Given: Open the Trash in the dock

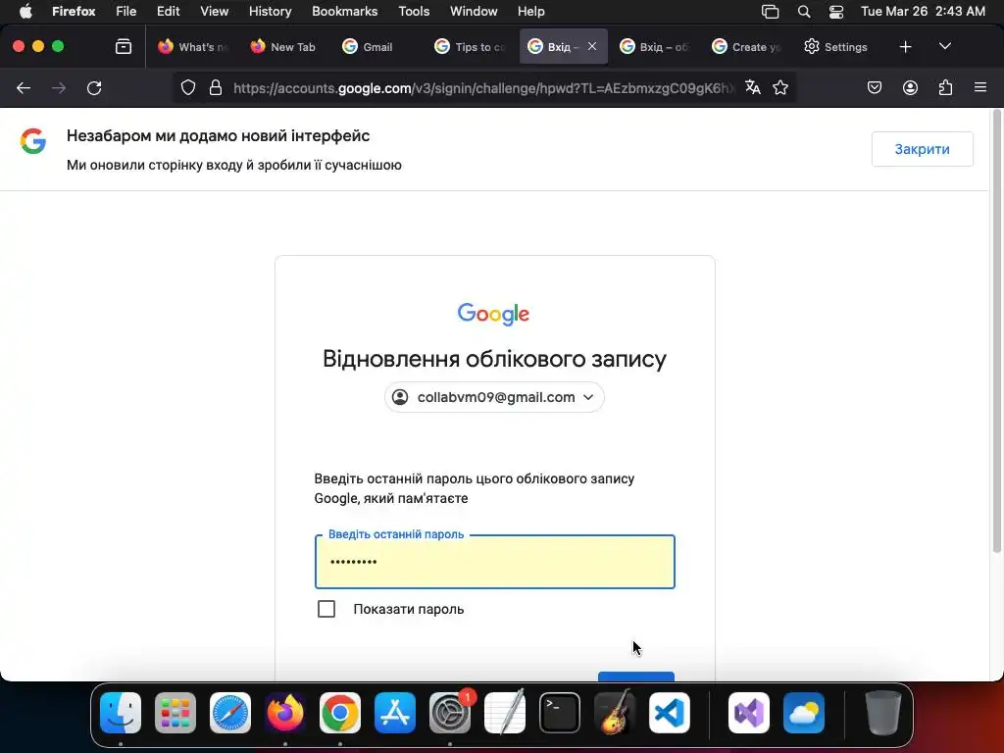Looking at the screenshot, I should [x=883, y=713].
